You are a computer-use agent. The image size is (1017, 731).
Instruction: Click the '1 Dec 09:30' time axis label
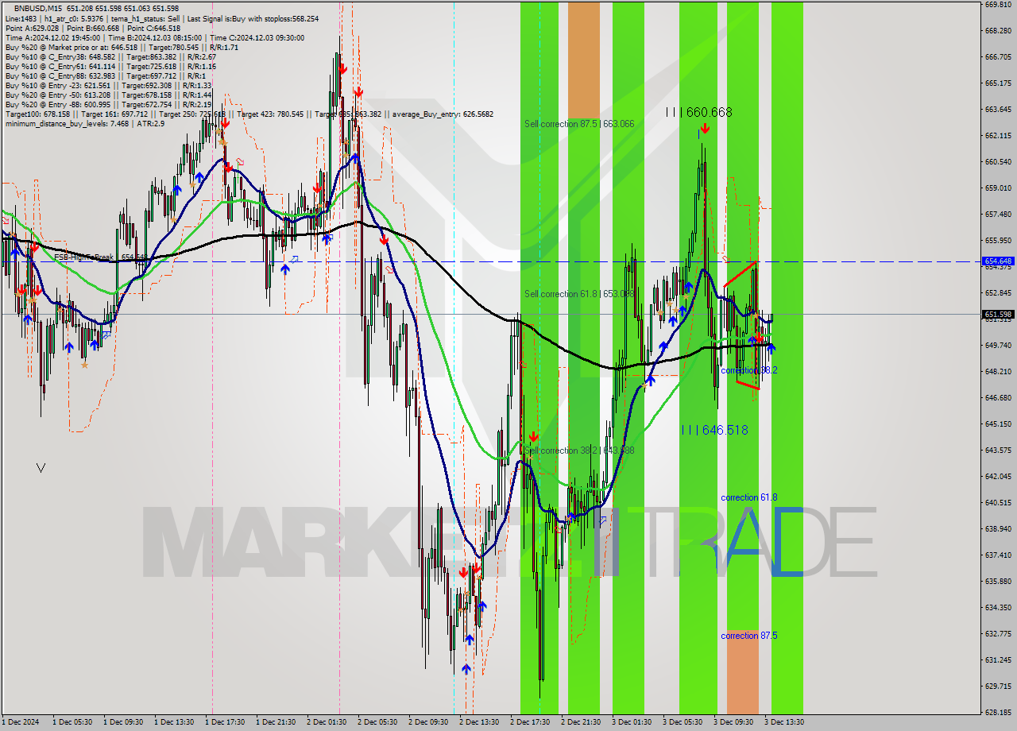(123, 722)
